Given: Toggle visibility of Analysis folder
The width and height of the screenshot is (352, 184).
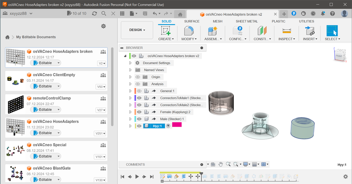Looking at the screenshot, I should point(138,84).
